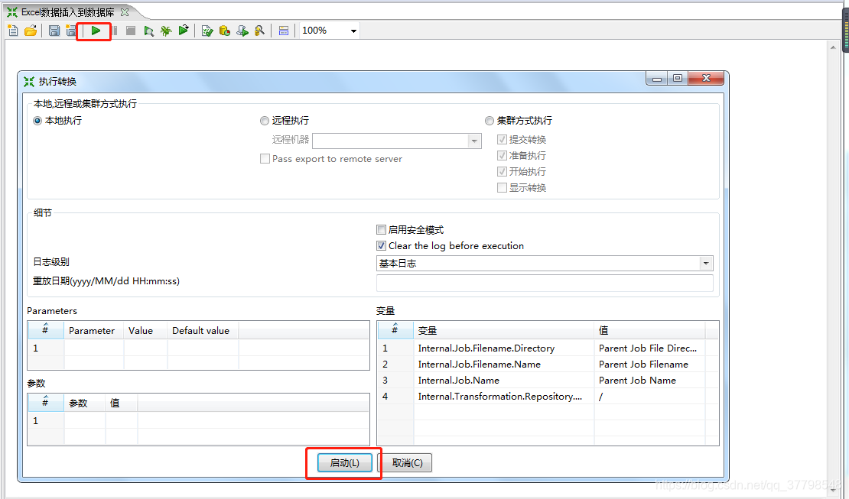Debug the transformation with the bug icon
Image resolution: width=849 pixels, height=499 pixels.
tap(166, 31)
